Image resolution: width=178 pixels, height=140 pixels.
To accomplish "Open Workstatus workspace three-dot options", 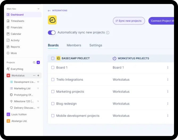I will (x=34, y=75).
